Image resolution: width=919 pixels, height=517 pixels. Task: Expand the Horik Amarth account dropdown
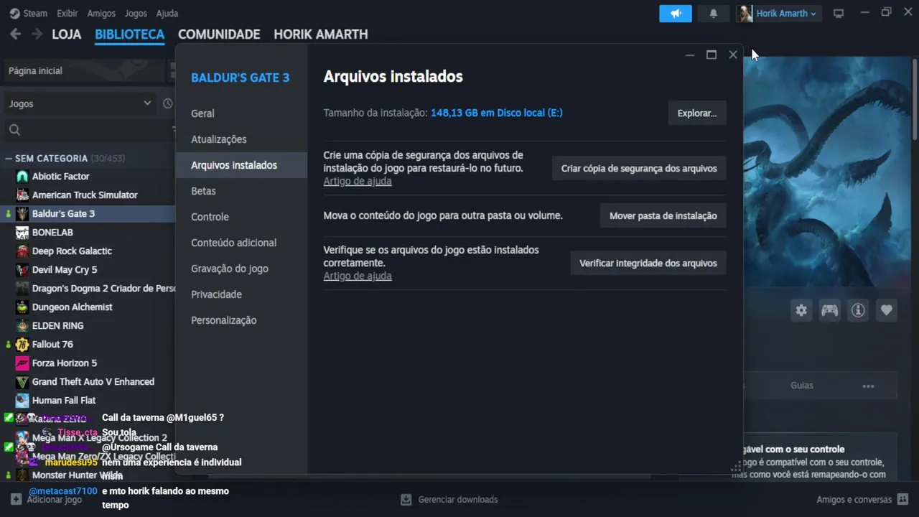pos(786,13)
